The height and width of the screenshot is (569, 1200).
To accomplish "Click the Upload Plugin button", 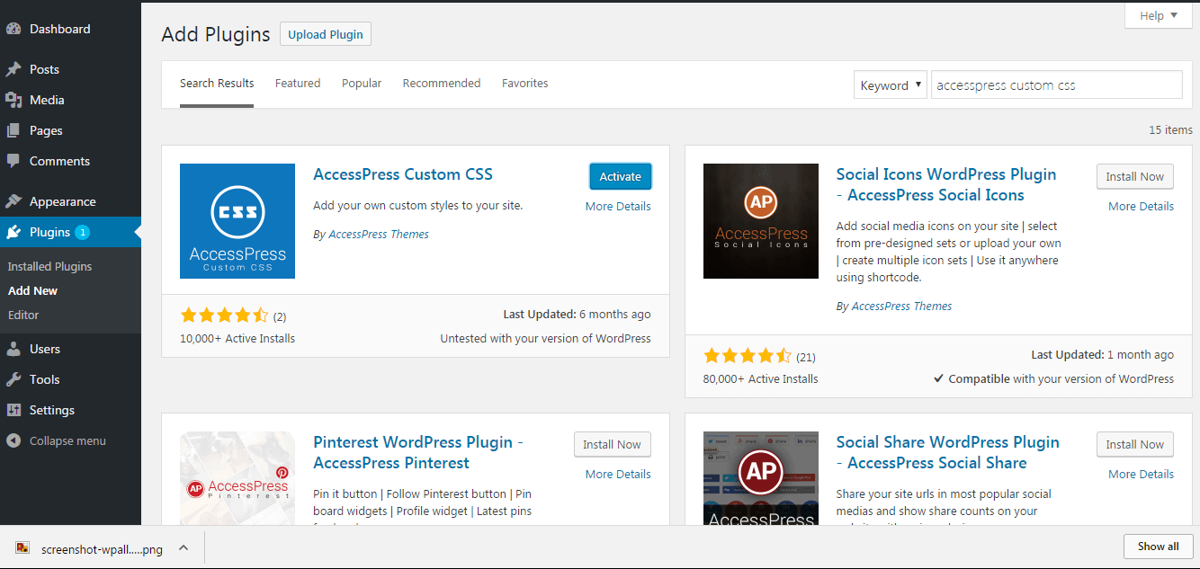I will coord(326,34).
